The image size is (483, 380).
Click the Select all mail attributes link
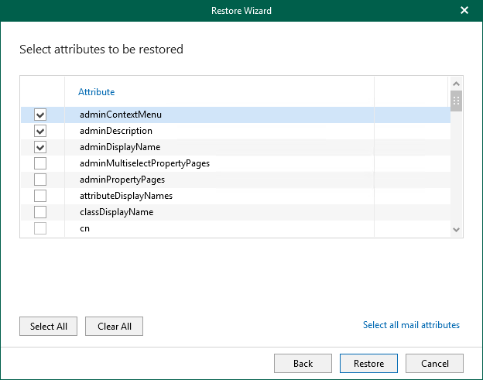pyautogui.click(x=411, y=325)
